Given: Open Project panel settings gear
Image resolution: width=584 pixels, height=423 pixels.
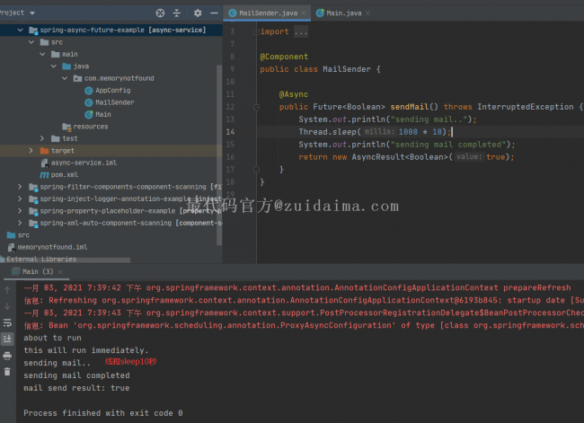Looking at the screenshot, I should point(198,13).
